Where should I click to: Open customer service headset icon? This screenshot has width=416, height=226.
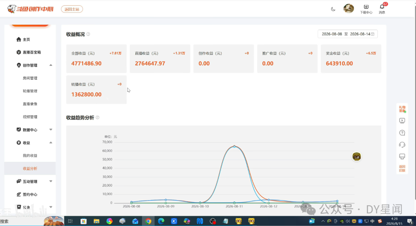pos(402,144)
